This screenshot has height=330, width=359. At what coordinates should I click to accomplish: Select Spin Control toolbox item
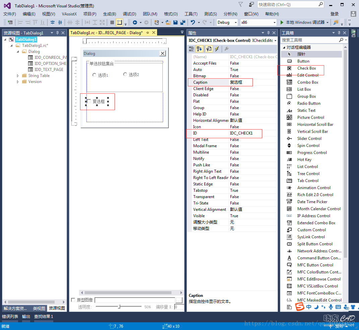click(x=308, y=146)
